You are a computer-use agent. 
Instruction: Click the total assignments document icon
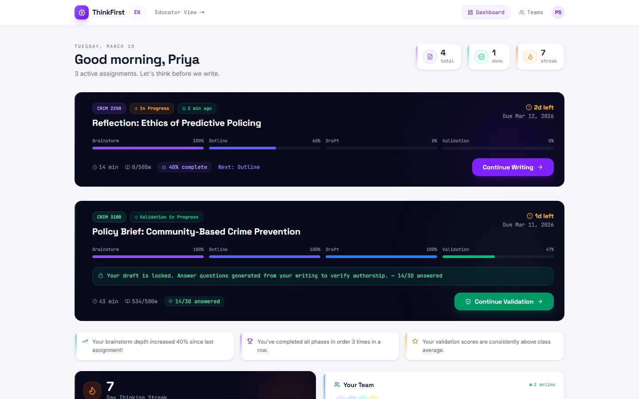coord(430,57)
